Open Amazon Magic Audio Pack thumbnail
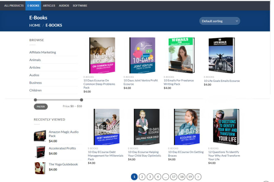 [40, 136]
